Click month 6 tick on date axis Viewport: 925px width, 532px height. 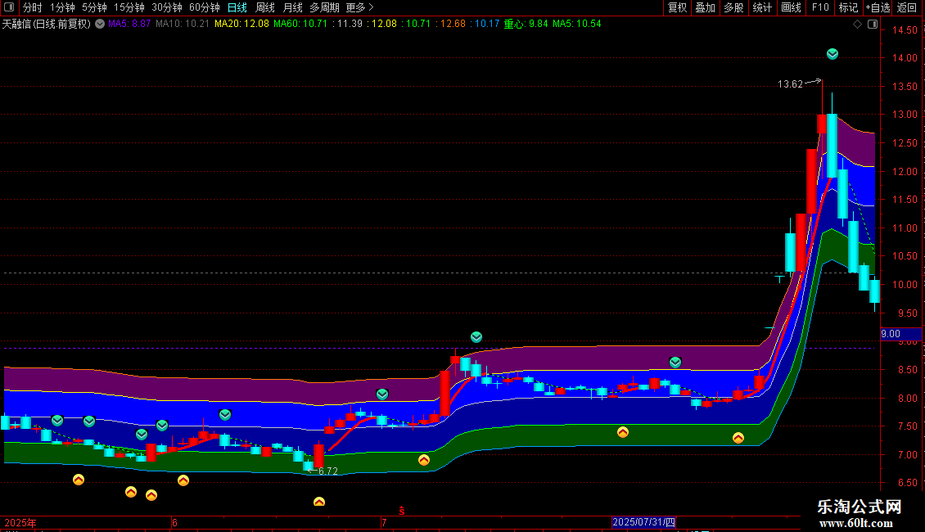[x=174, y=522]
